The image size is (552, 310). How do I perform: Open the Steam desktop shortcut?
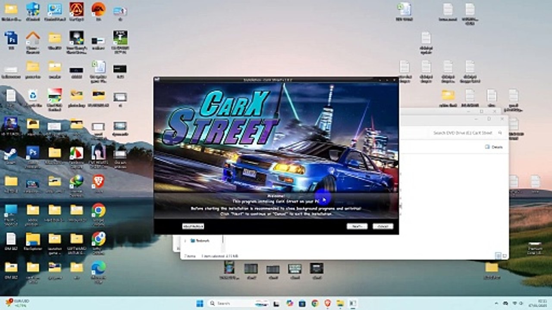(11, 155)
